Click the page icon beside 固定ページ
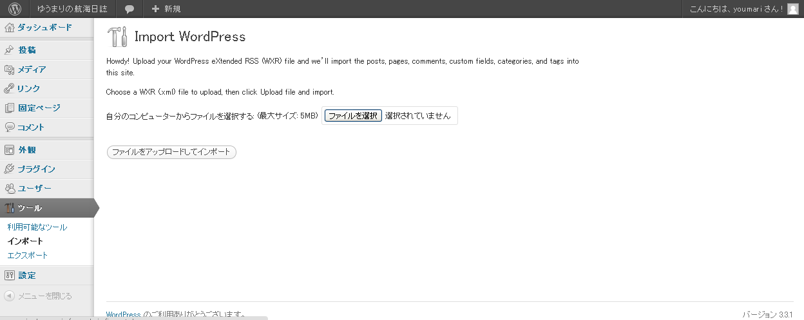Viewport: 804px width, 320px height. click(9, 108)
